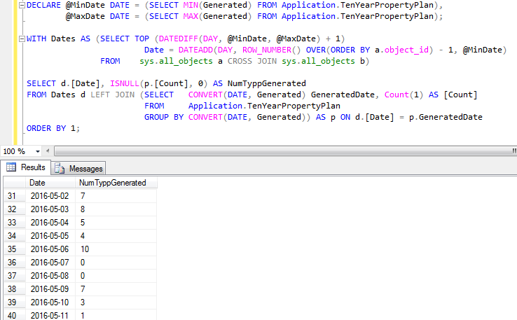Click the GROUP BY keywords in the query
517x320 pixels.
164,117
